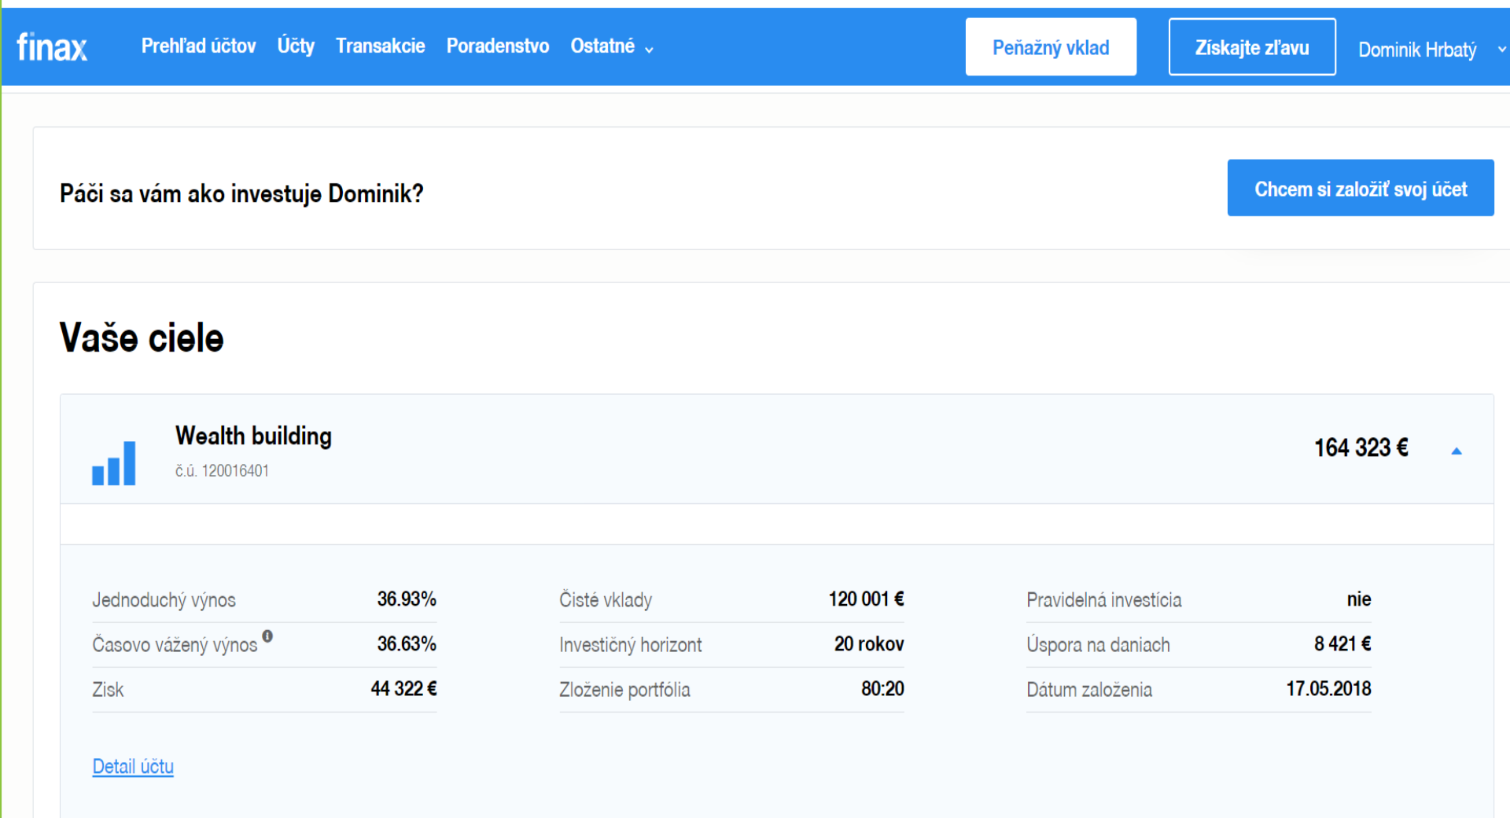1510x818 pixels.
Task: Click the Wealth building account title
Action: pos(253,436)
